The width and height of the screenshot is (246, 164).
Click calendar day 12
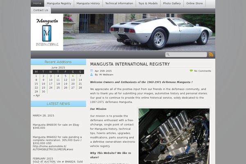66,80
